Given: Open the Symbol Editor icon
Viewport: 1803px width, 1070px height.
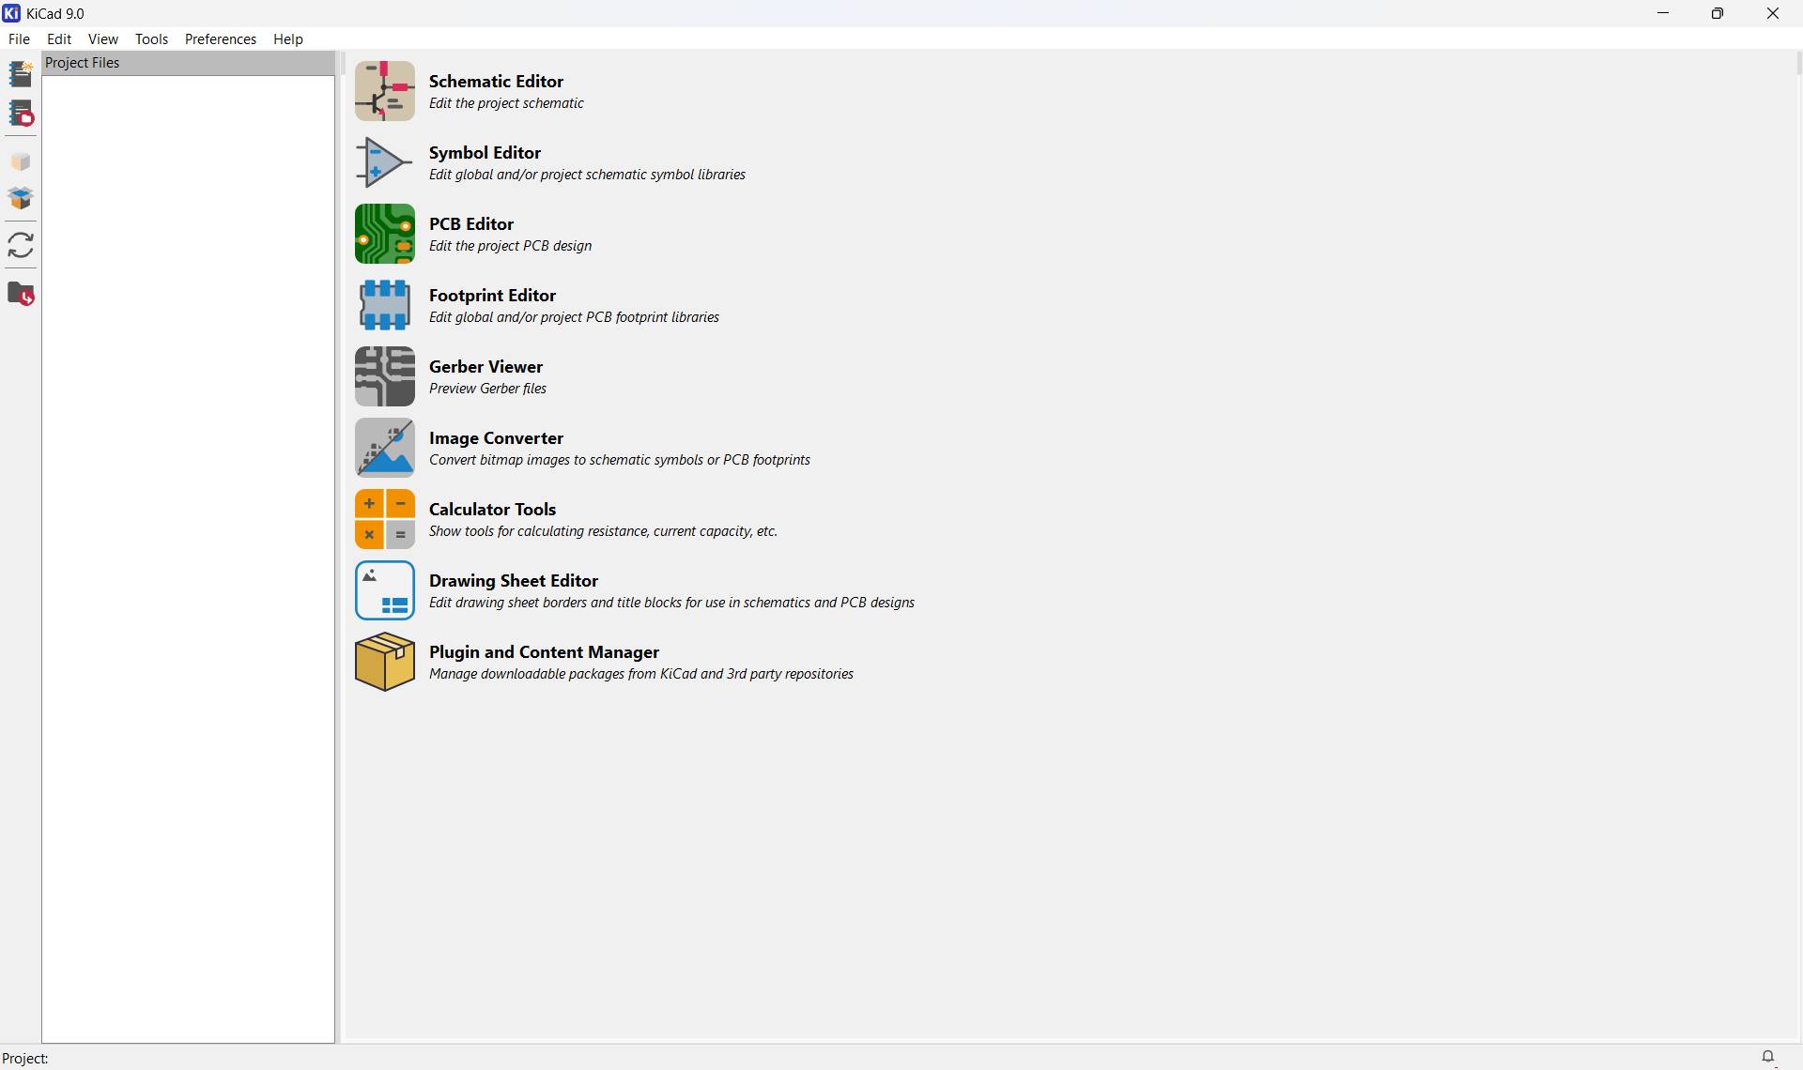Looking at the screenshot, I should pyautogui.click(x=384, y=162).
